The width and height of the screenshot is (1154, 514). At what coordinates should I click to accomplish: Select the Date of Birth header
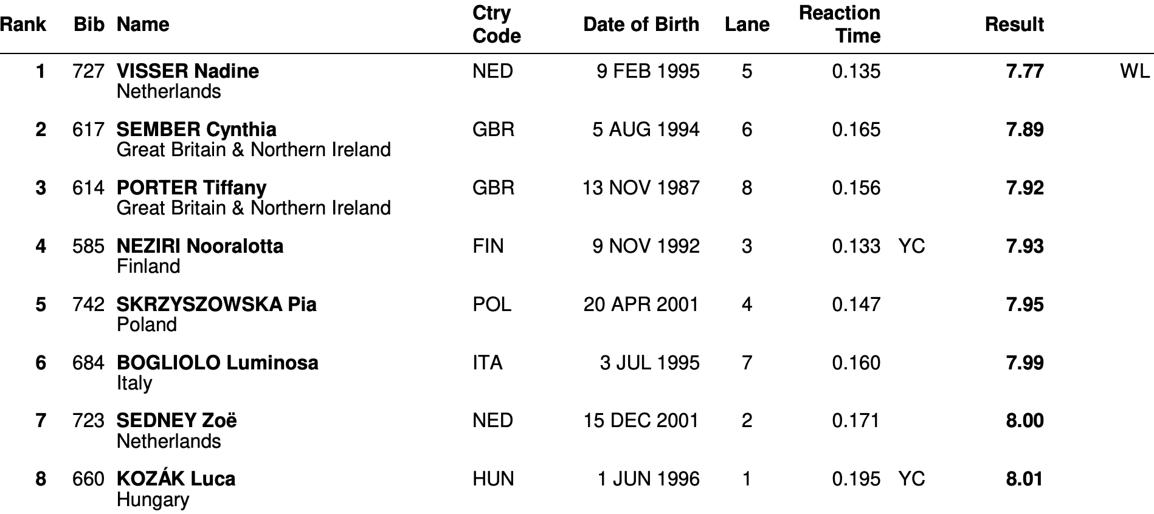[x=641, y=24]
